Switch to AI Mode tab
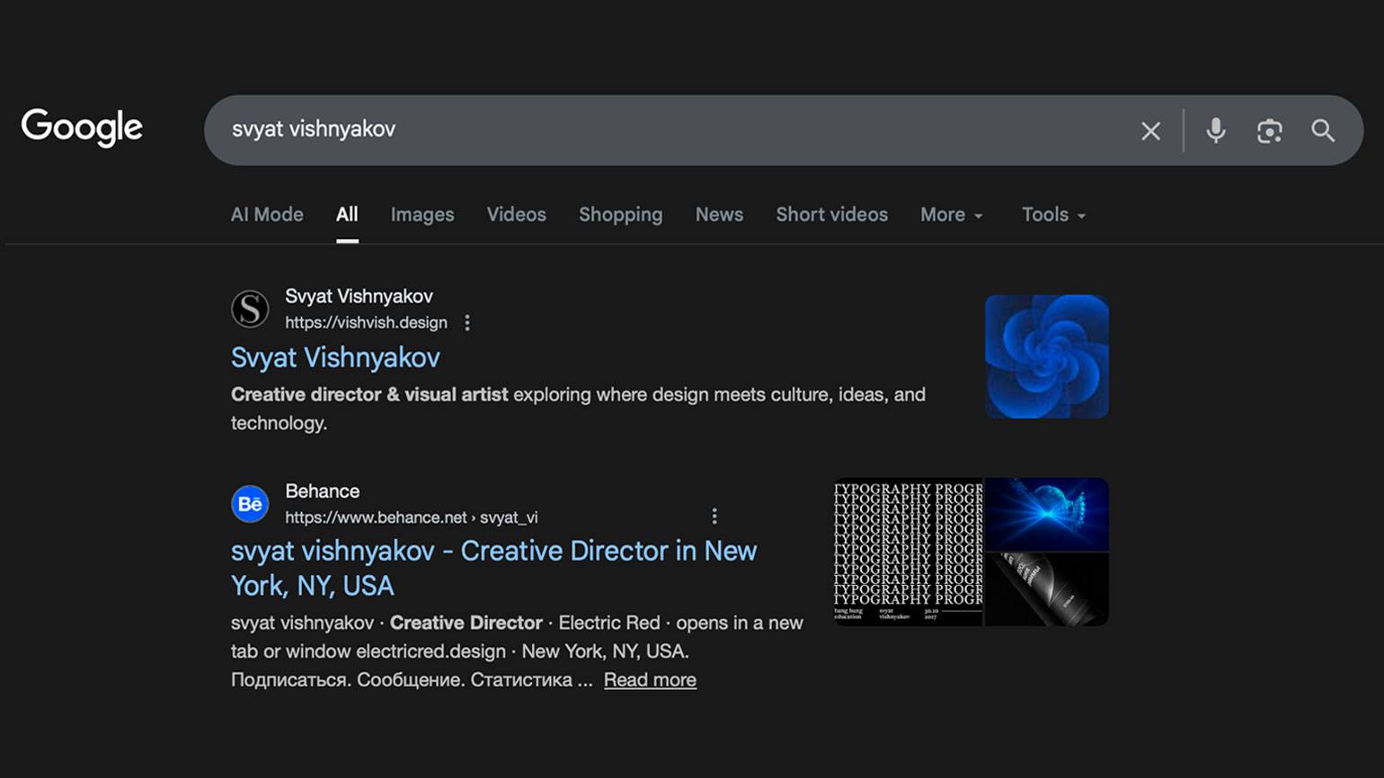This screenshot has height=778, width=1384. coord(267,215)
